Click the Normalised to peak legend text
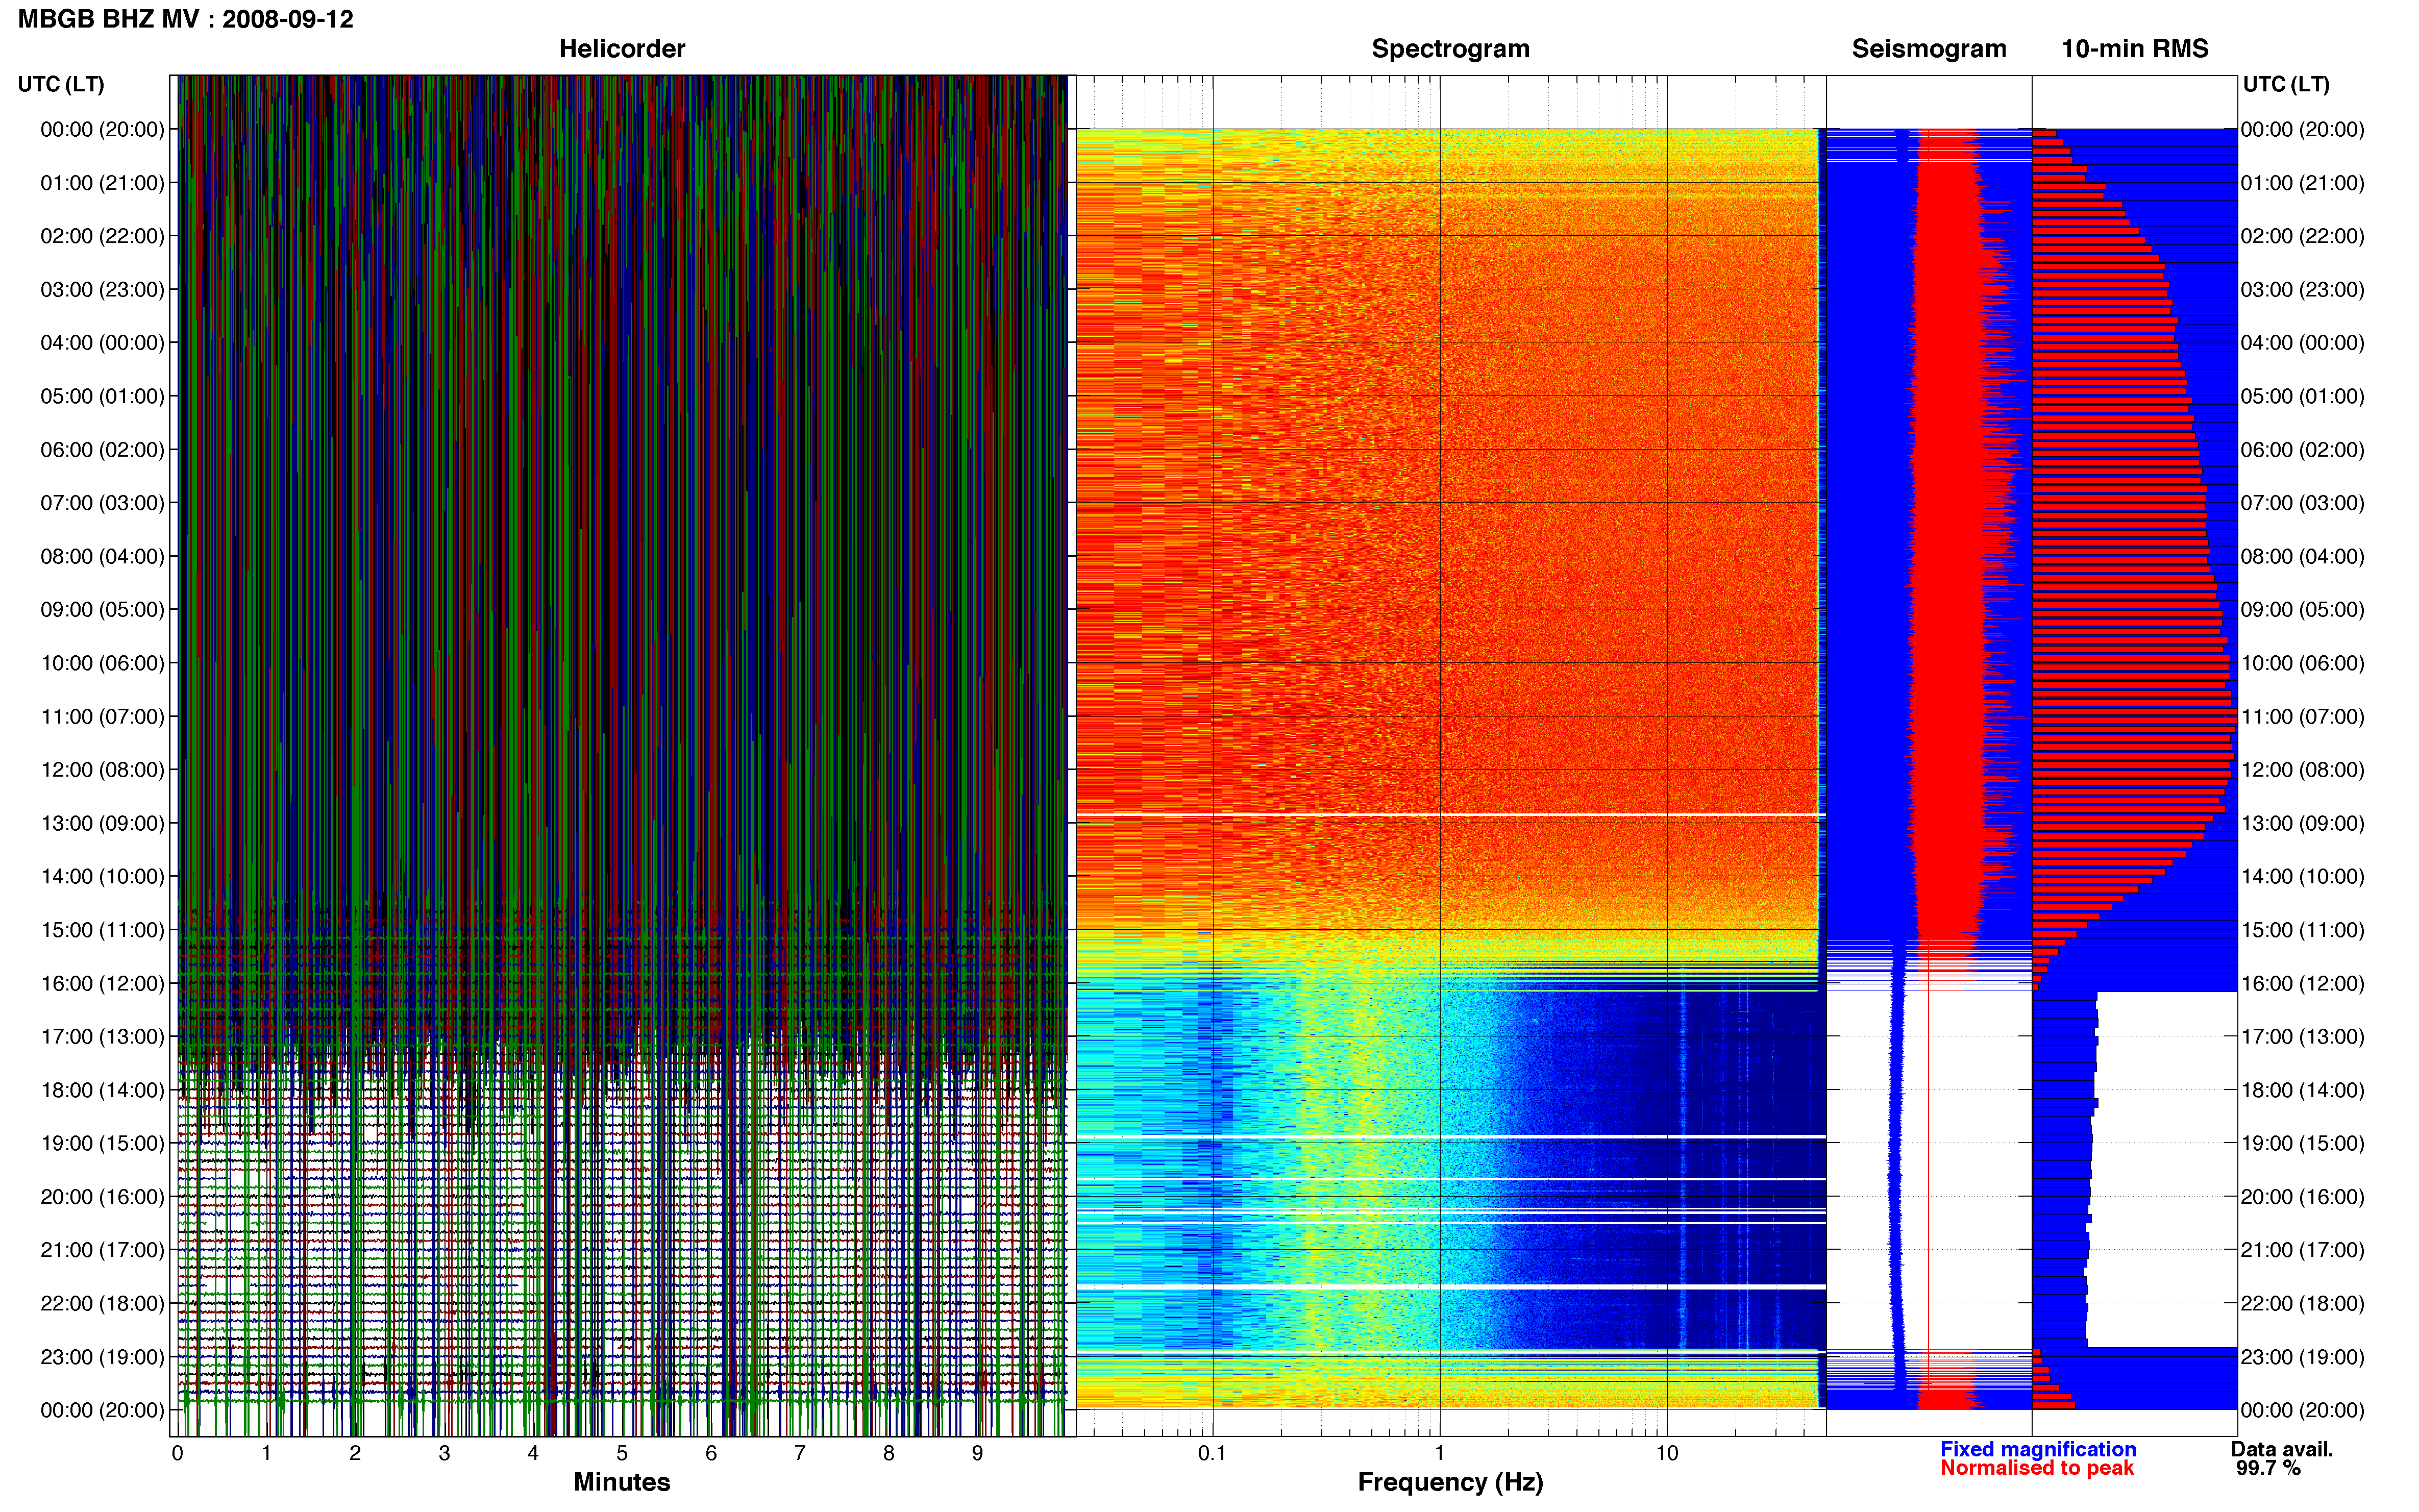The height and width of the screenshot is (1512, 2419). pos(2037,1468)
